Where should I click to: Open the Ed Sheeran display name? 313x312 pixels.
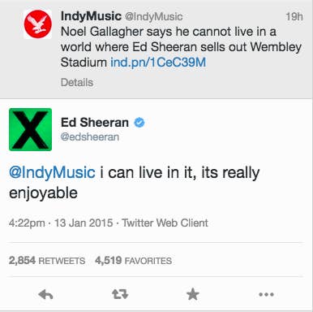pos(95,123)
